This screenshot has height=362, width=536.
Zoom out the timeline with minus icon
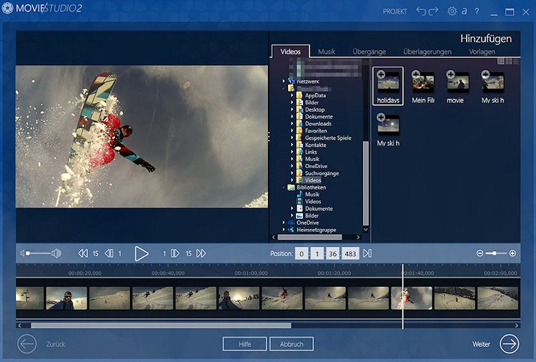coord(480,253)
